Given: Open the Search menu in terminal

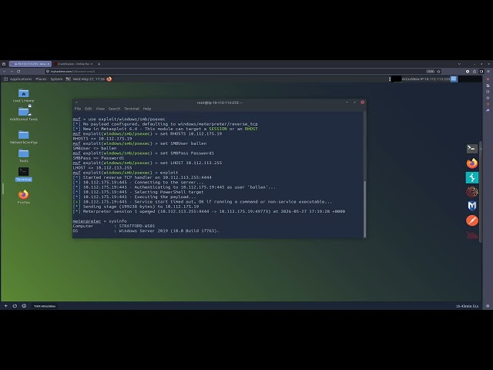Looking at the screenshot, I should pyautogui.click(x=115, y=109).
